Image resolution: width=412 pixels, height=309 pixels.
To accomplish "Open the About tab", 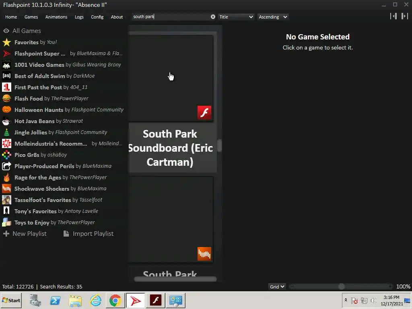I will 117,17.
